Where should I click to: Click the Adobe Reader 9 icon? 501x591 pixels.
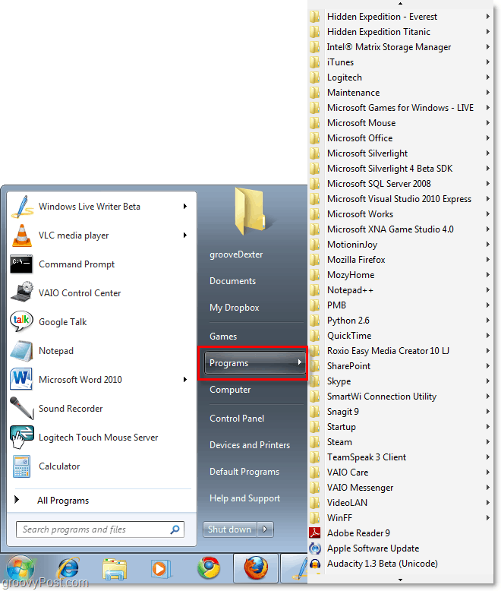[x=314, y=533]
